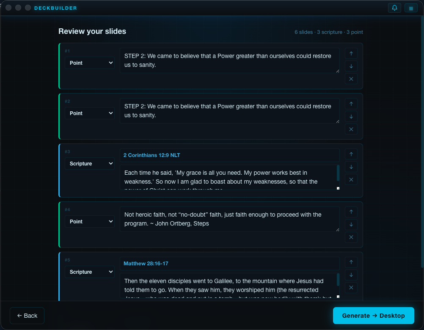
Task: Move the John Ortberg slide down
Action: coord(351,225)
